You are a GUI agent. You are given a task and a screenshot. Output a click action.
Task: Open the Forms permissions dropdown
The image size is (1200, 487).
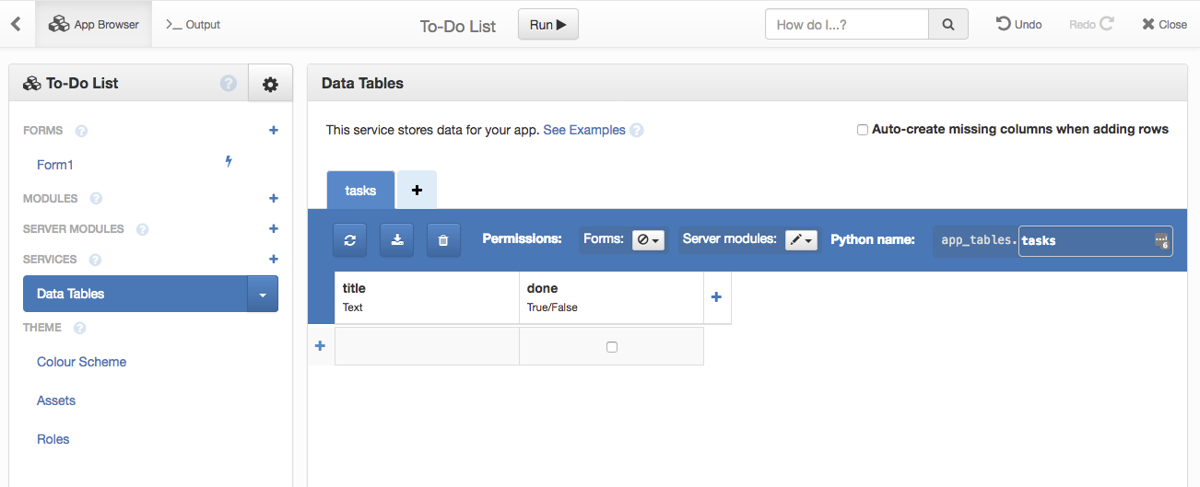(648, 240)
